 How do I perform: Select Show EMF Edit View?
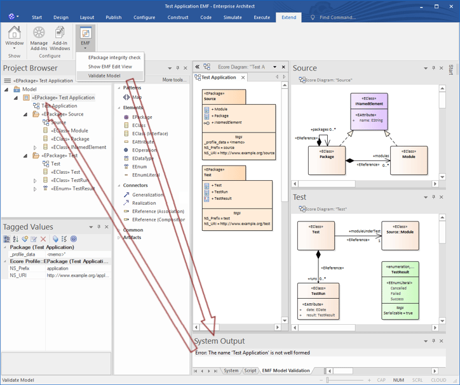coord(110,67)
